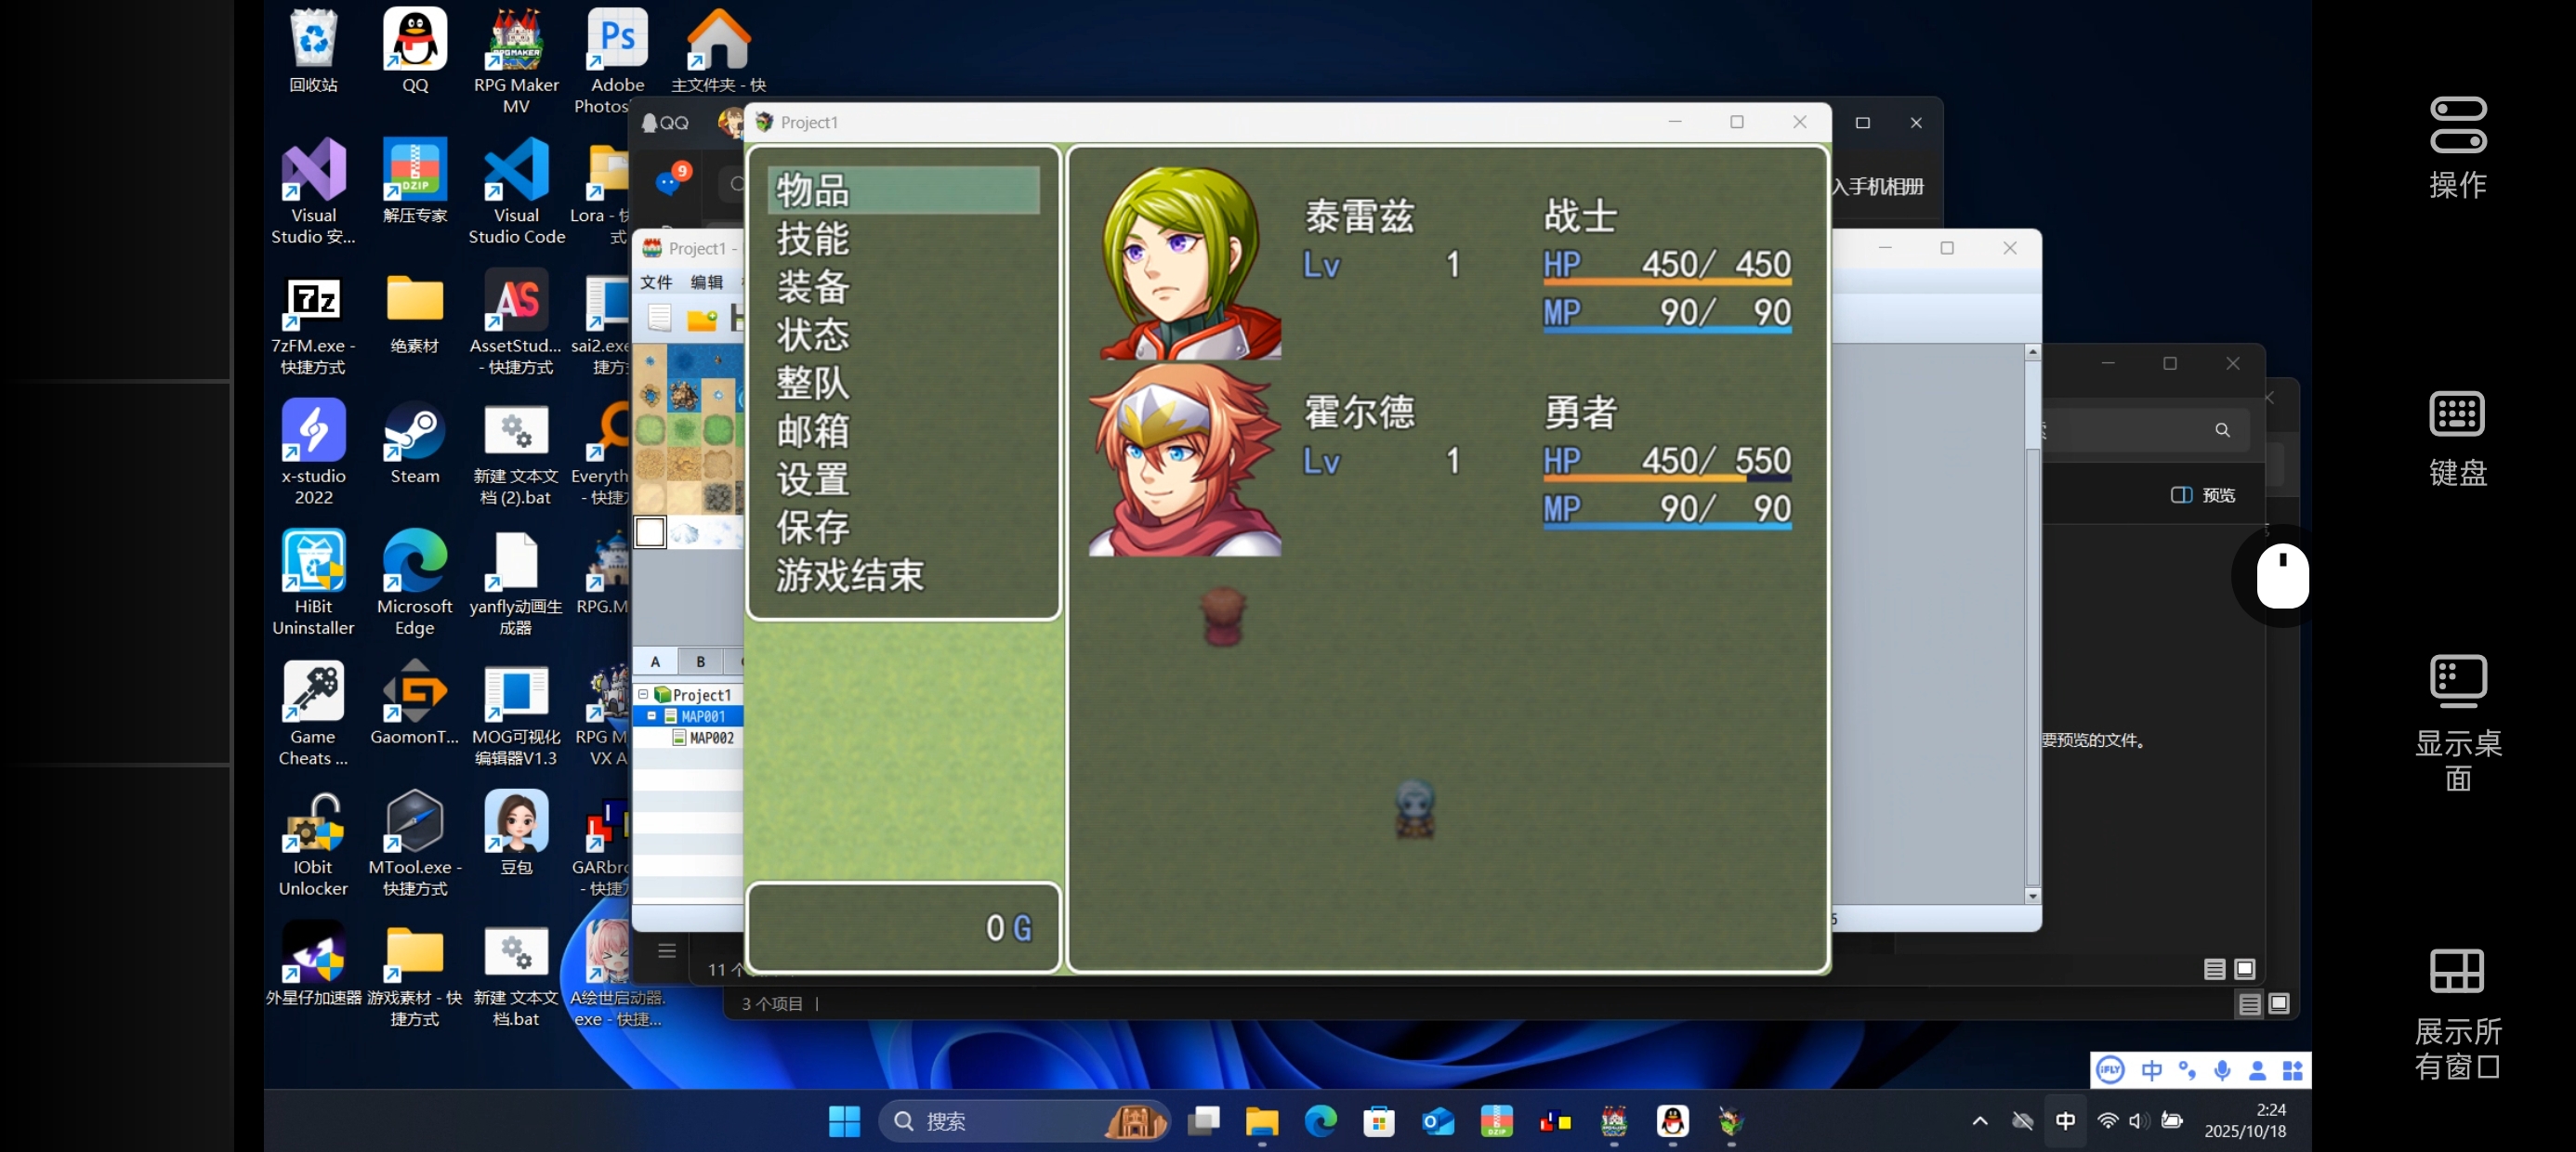Image resolution: width=2576 pixels, height=1152 pixels.
Task: Click the hamburger menu icon in QQ window
Action: tap(667, 950)
